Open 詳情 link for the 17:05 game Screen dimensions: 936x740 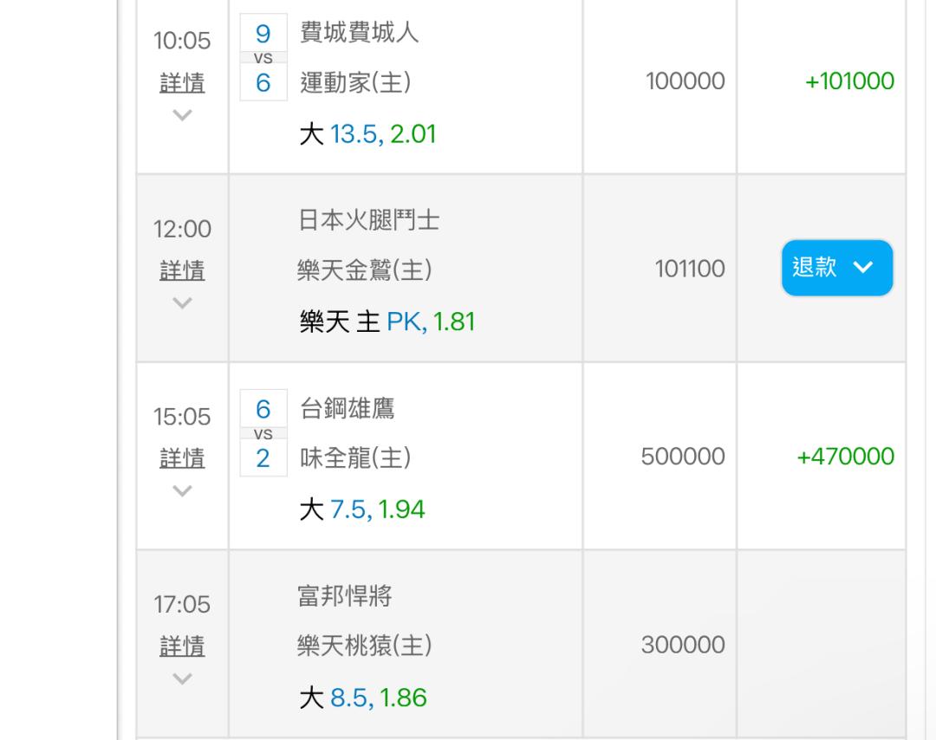pos(182,646)
